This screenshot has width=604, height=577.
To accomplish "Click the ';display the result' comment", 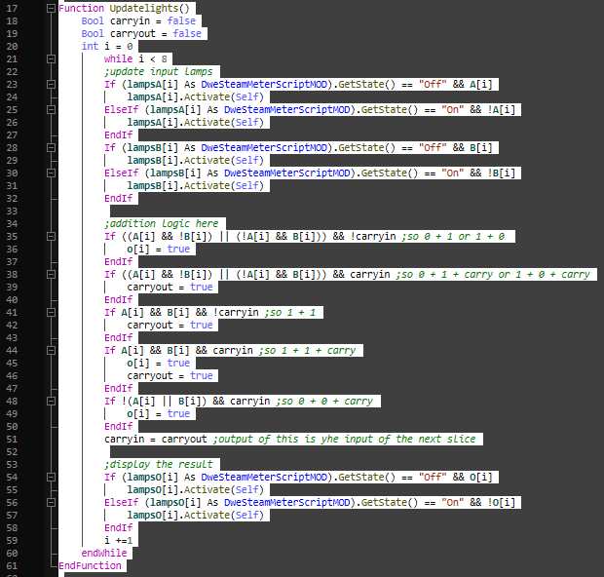I will (159, 465).
